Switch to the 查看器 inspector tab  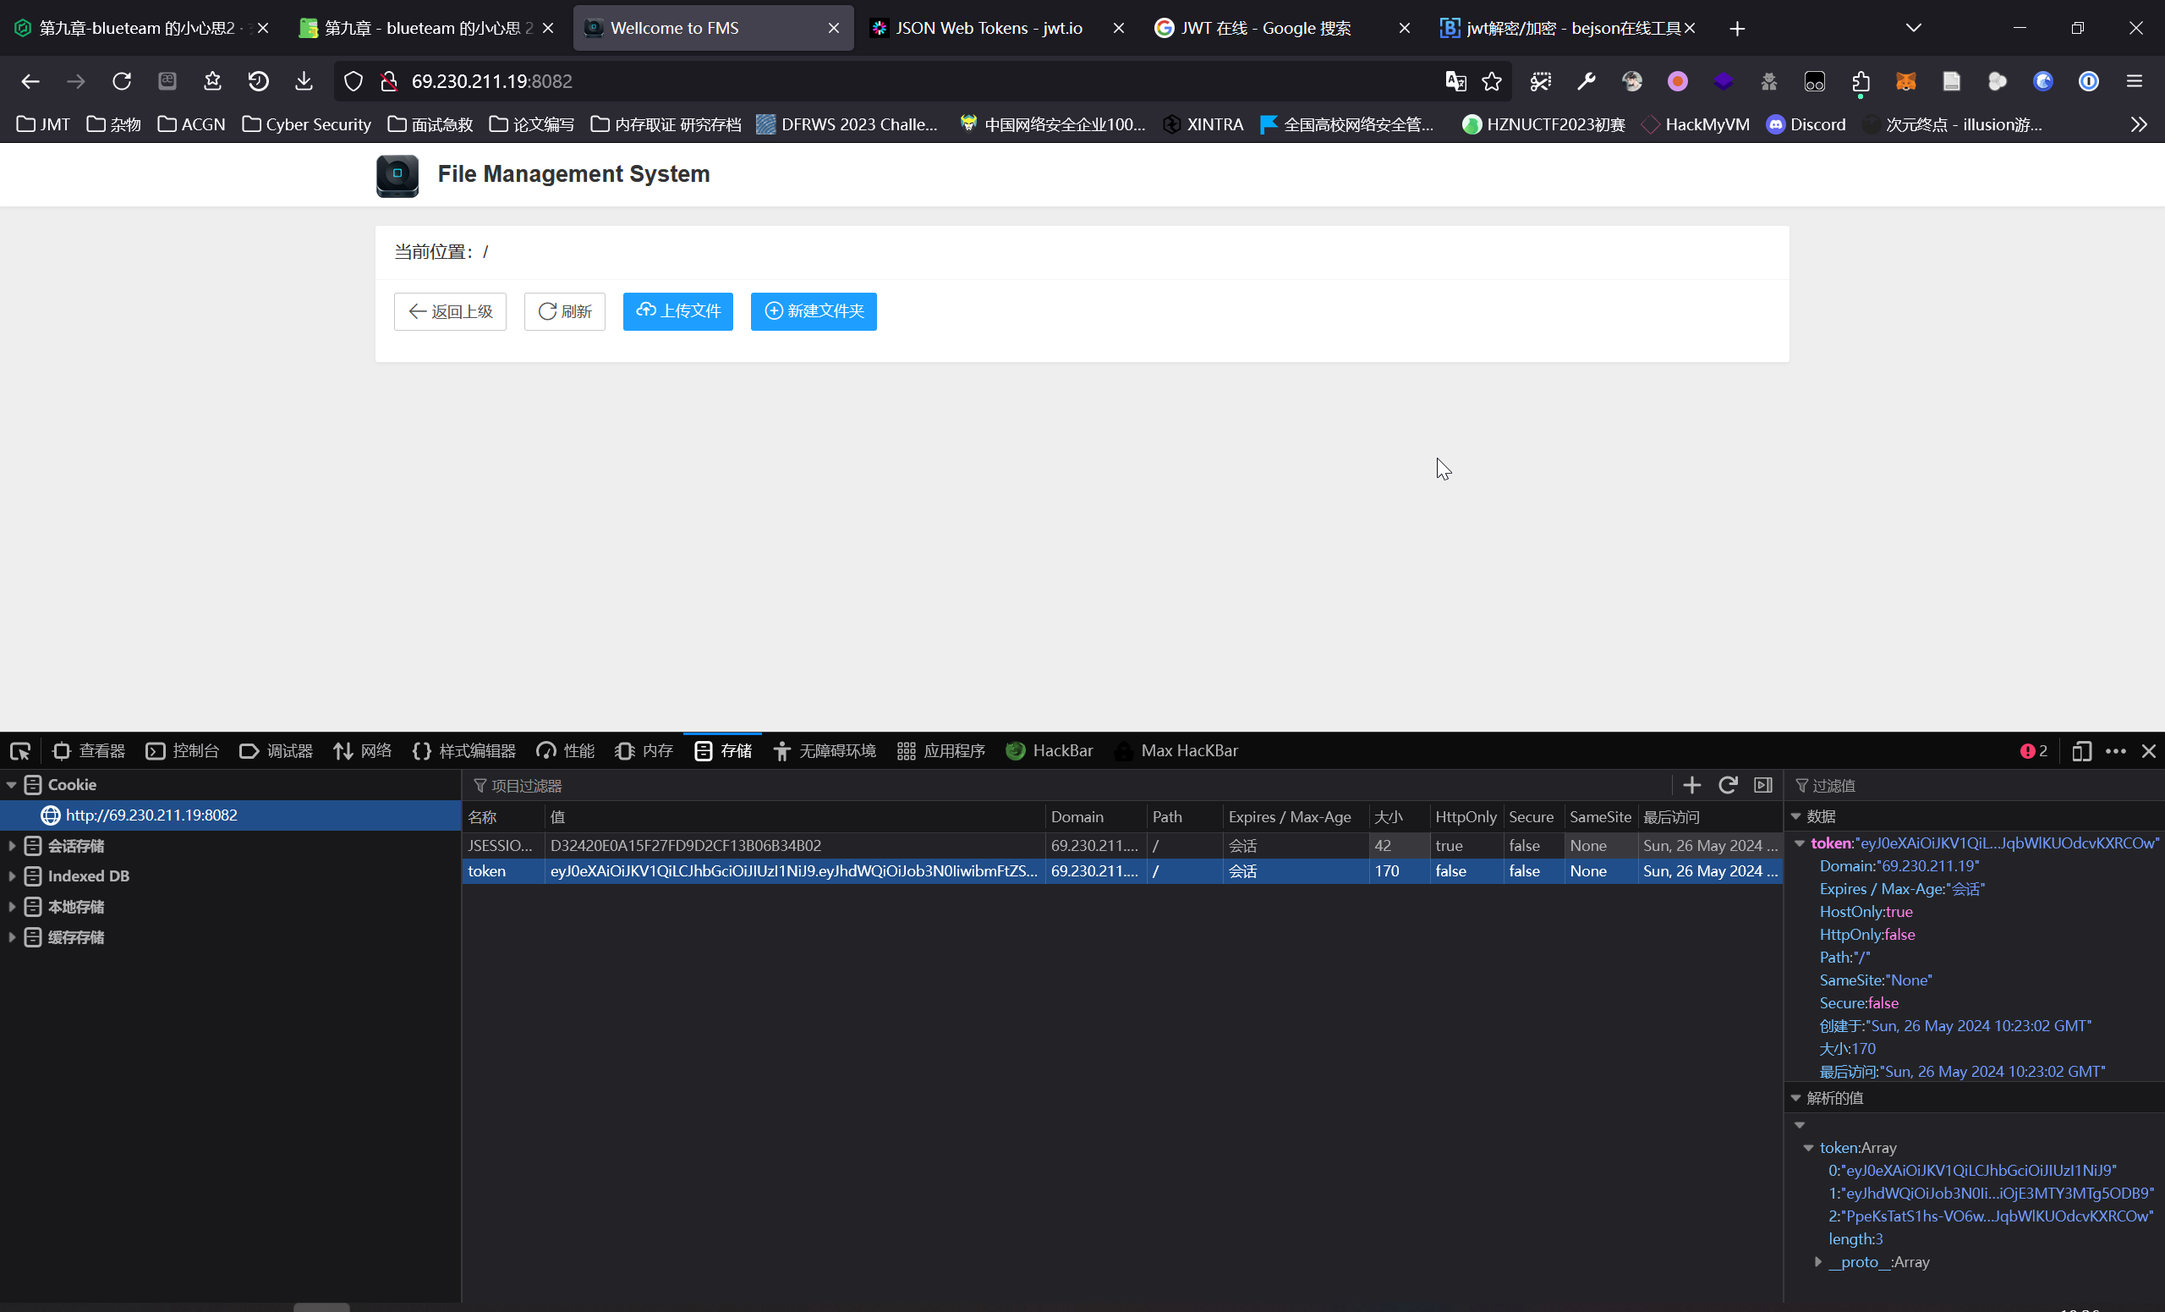[x=89, y=751]
